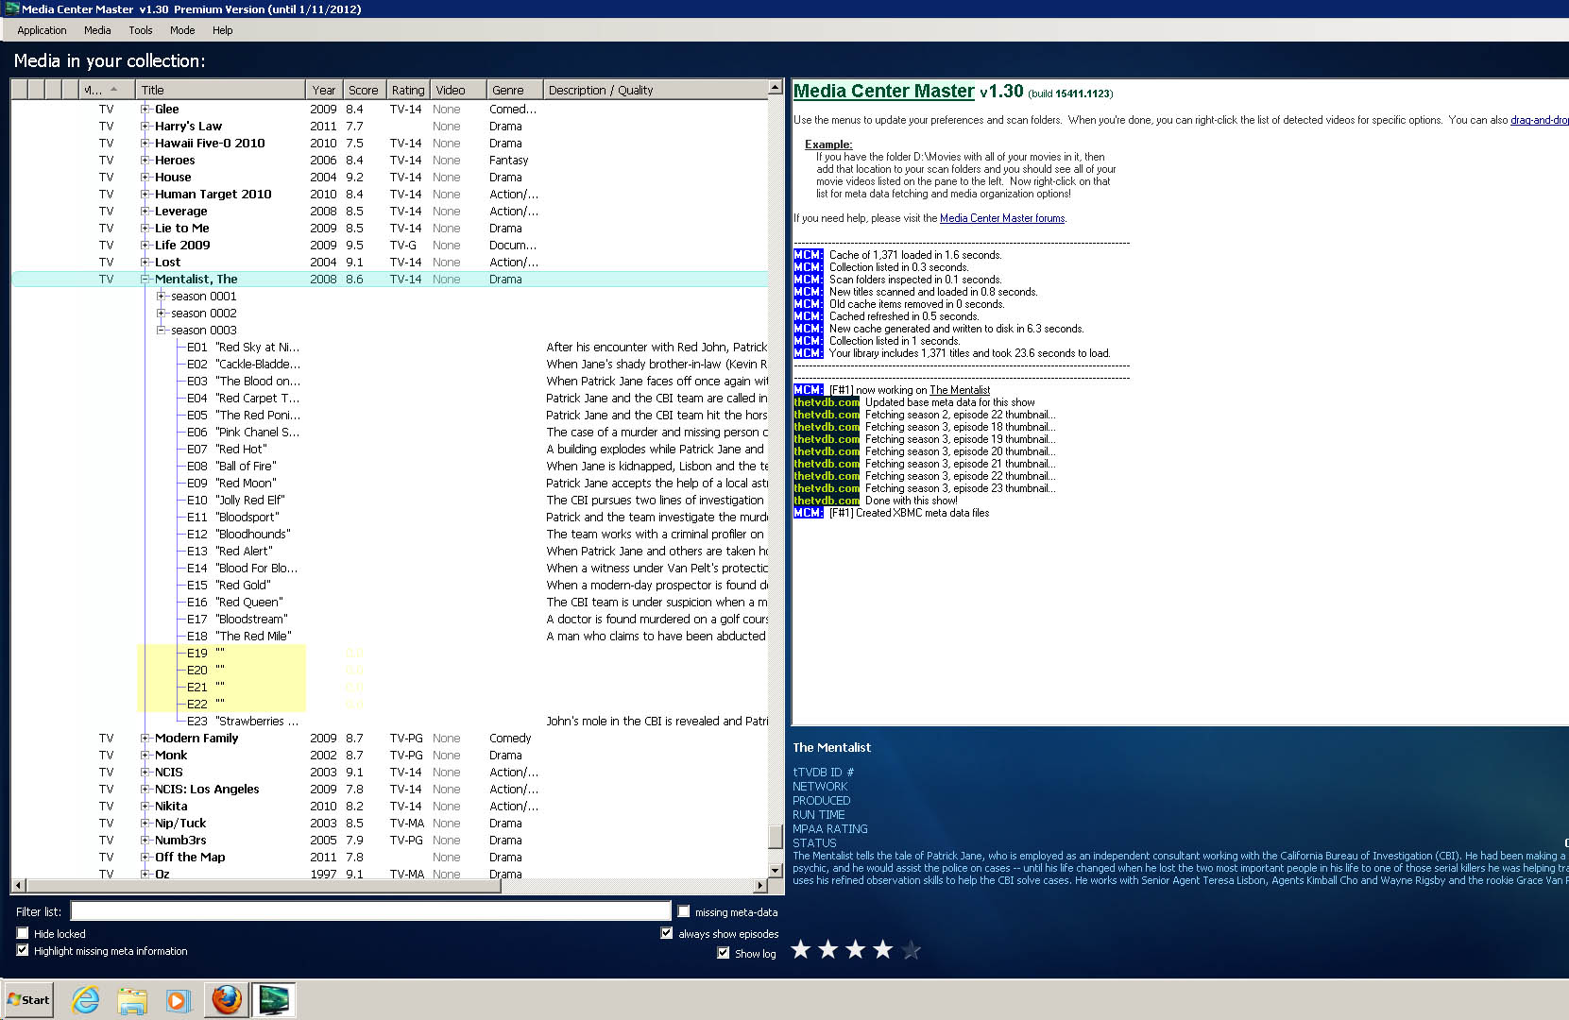Click the Start button
1569x1020 pixels.
pyautogui.click(x=29, y=999)
